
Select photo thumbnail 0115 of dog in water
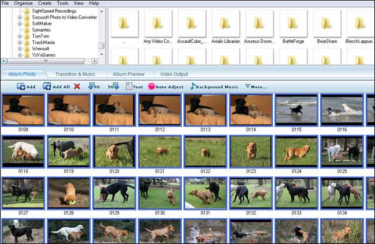click(x=297, y=110)
